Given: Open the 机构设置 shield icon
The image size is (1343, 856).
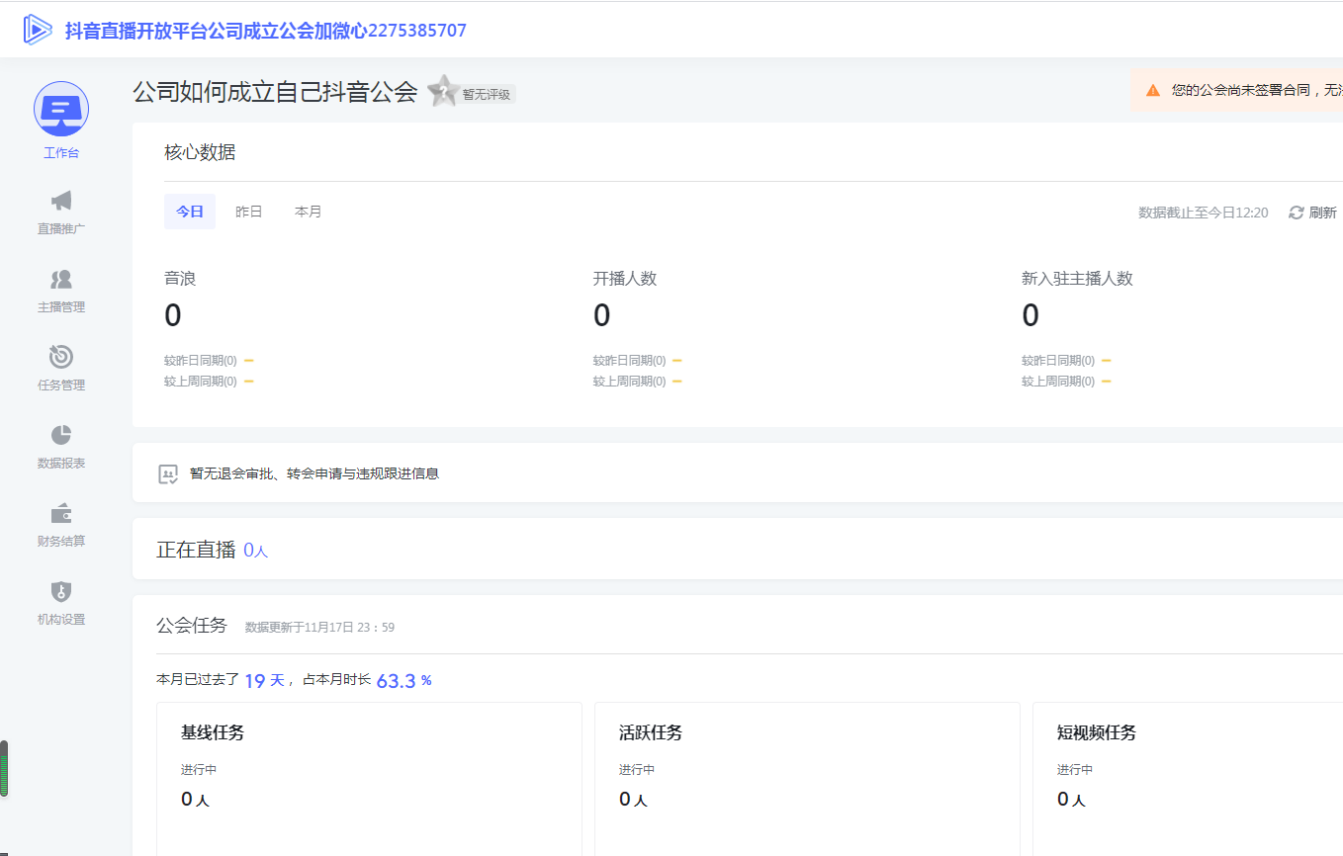Looking at the screenshot, I should click(61, 592).
